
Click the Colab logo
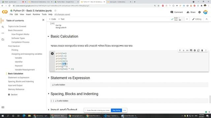[5, 12]
